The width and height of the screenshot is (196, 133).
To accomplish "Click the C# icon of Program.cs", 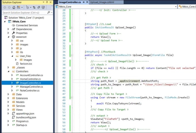I will tap(14, 121).
